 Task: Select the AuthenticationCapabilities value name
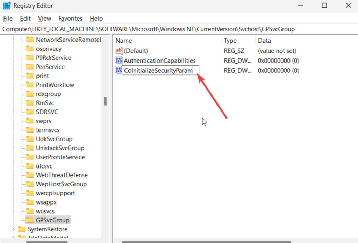pyautogui.click(x=159, y=60)
